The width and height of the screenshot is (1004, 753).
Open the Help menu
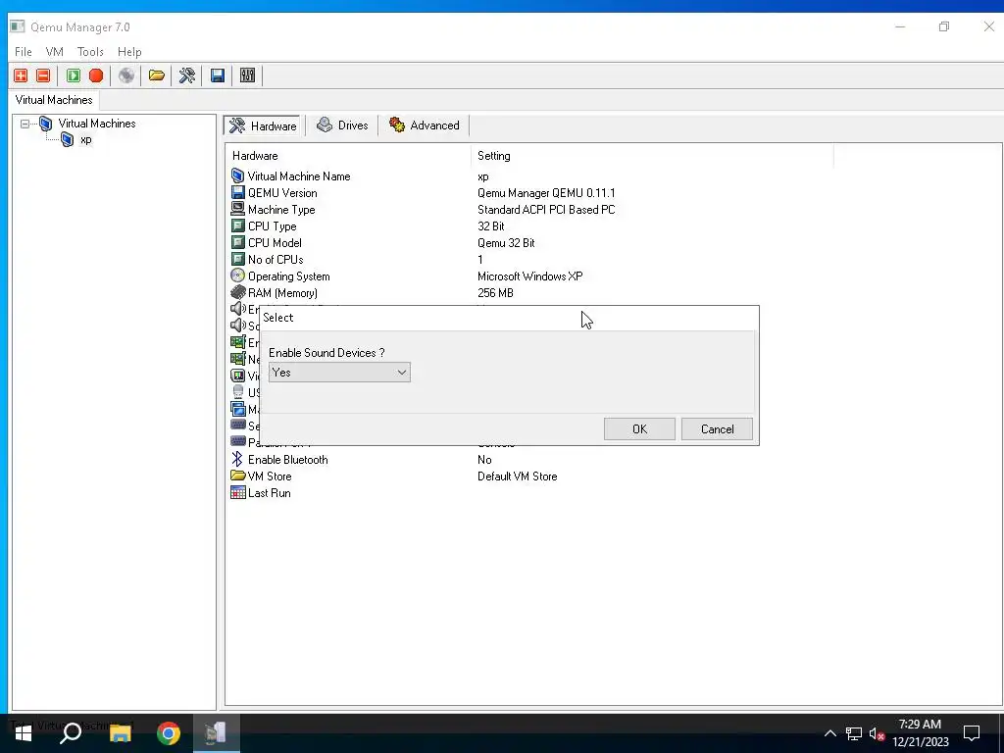(129, 52)
